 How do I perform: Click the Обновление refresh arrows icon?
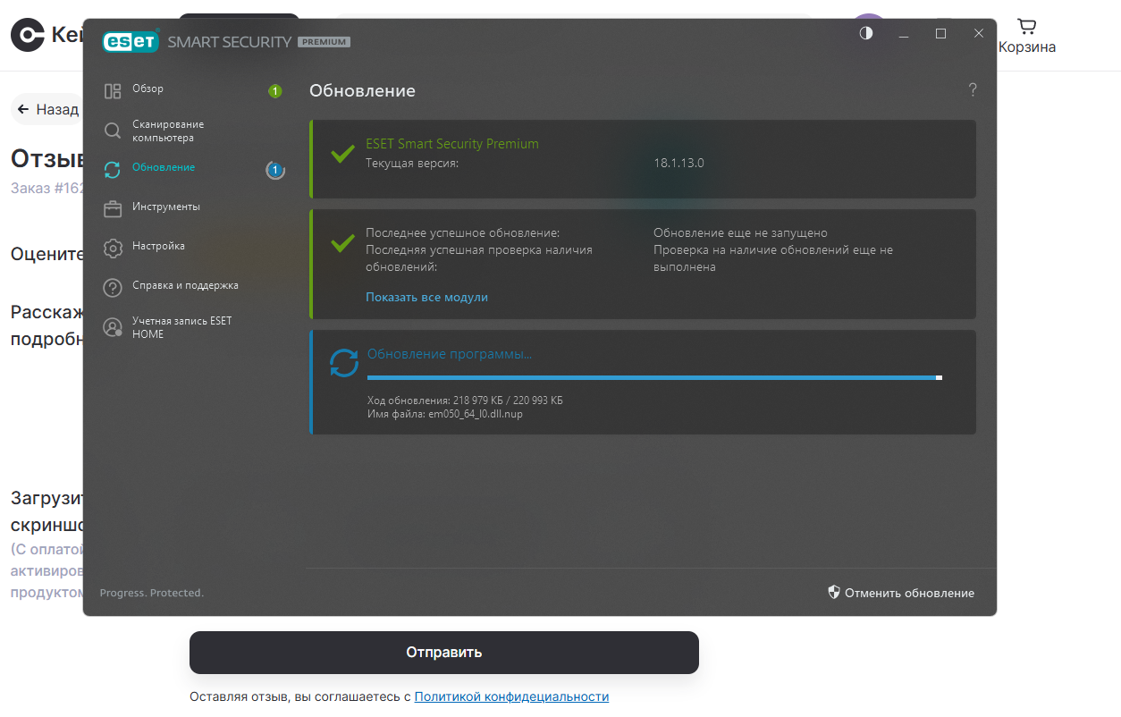tap(113, 170)
